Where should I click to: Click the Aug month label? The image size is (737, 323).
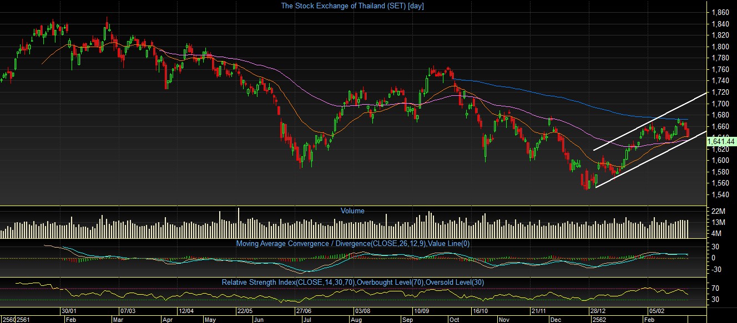(x=357, y=320)
